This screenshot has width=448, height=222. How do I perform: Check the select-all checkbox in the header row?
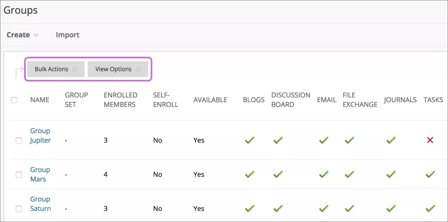14,100
